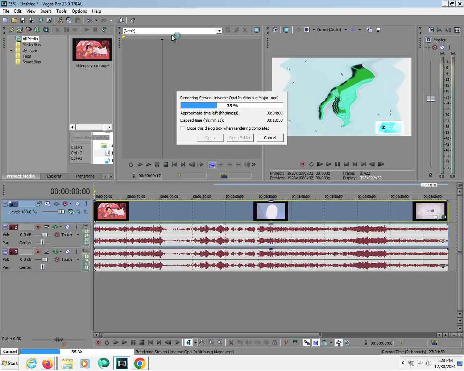Open Track FX on video track 1
This screenshot has width=464, height=371.
[x=57, y=204]
